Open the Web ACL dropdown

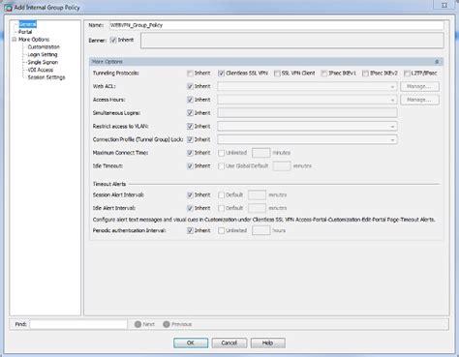click(x=307, y=86)
